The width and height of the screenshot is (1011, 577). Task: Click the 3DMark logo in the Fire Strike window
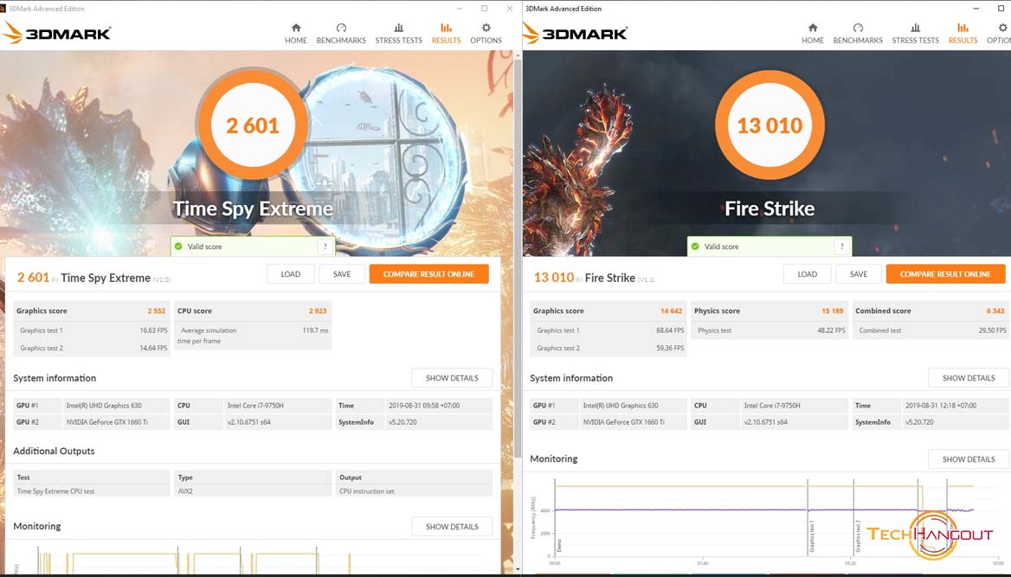pyautogui.click(x=574, y=33)
